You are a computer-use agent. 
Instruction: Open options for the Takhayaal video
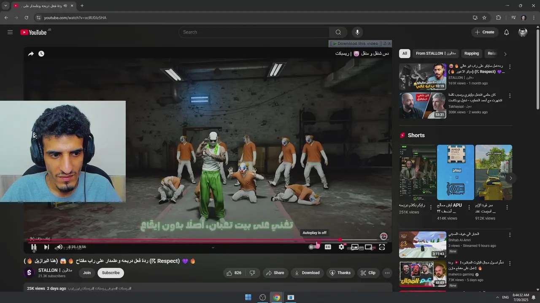point(510,96)
